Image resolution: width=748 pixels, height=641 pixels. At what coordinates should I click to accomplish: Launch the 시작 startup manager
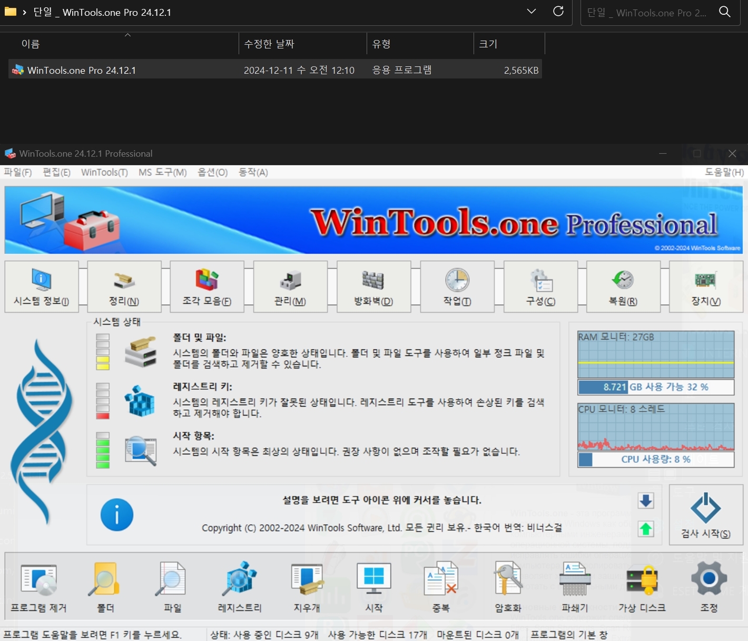coord(374,587)
